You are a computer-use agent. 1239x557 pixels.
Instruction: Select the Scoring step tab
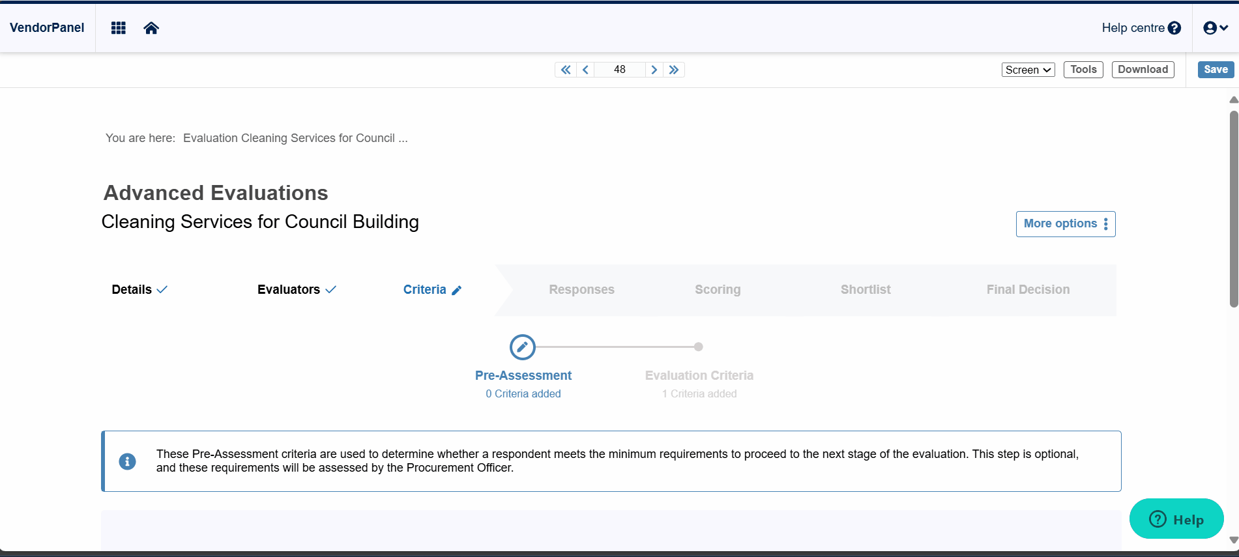click(718, 290)
